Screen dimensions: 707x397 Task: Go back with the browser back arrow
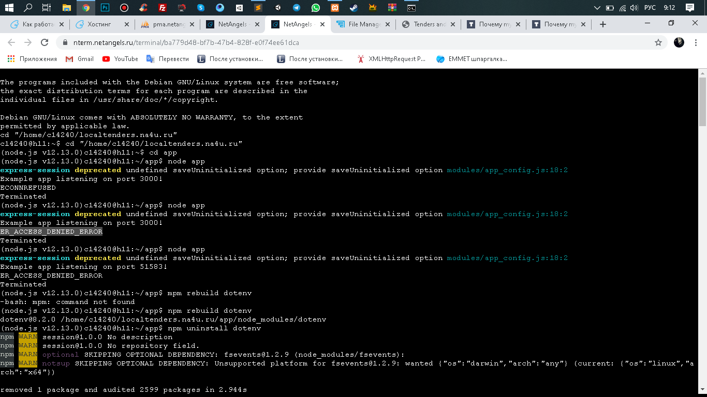(x=11, y=42)
